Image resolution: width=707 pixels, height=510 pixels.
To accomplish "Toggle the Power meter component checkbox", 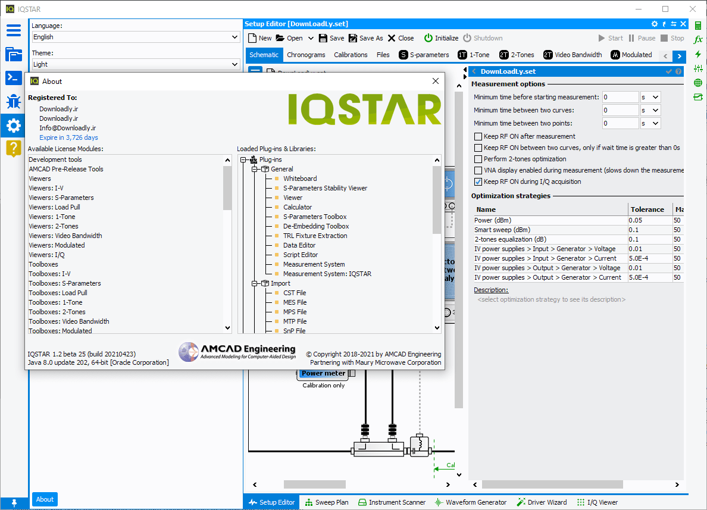I will tap(352, 373).
